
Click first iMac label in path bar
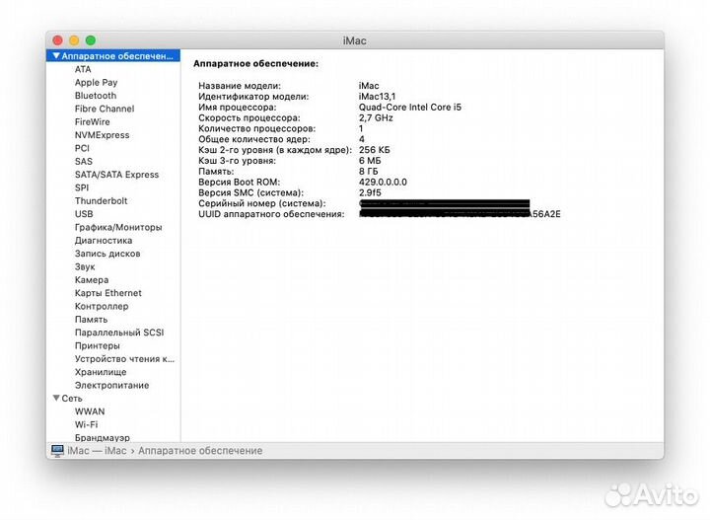tap(78, 451)
